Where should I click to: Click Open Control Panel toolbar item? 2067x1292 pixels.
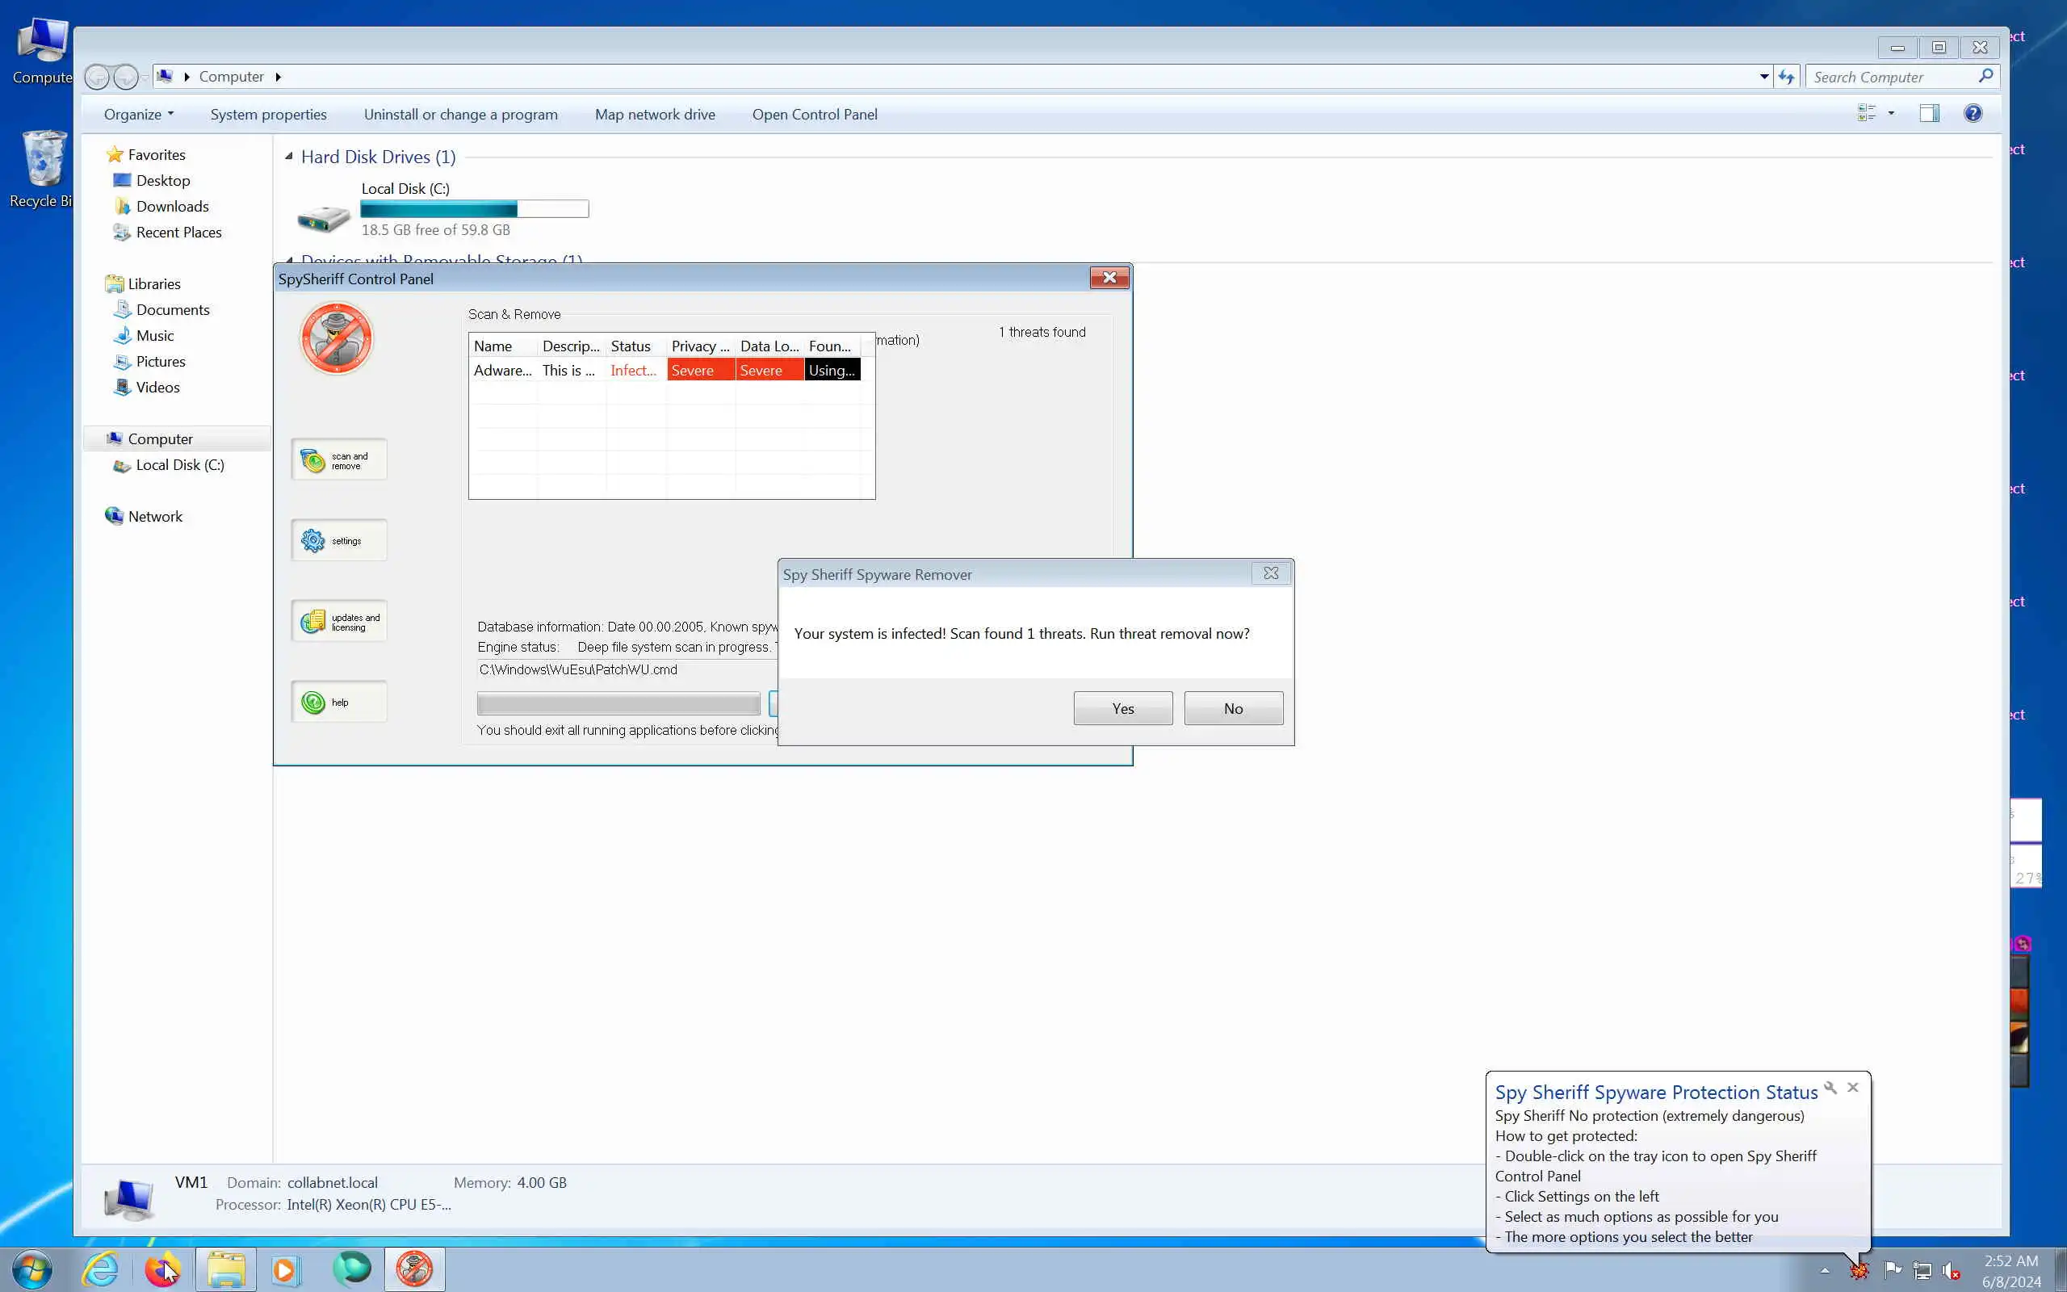tap(814, 115)
